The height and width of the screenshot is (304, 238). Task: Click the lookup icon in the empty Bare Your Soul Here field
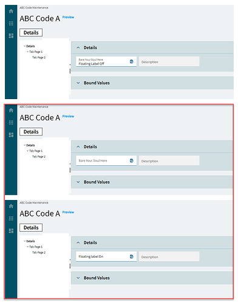(132, 161)
